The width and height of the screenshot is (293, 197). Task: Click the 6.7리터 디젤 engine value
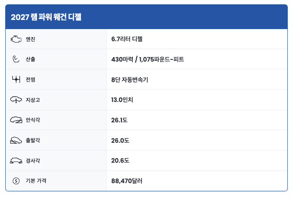(x=127, y=39)
